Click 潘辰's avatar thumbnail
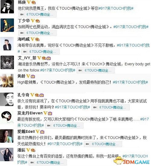The width and height of the screenshot is (151, 166). tap(7, 155)
